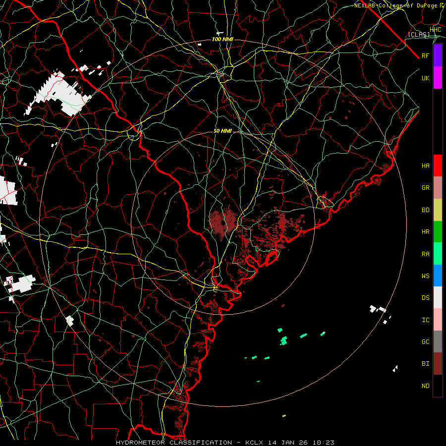Screen dimensions: 446x446
Task: Click the GC gray legend swatch
Action: (438, 341)
